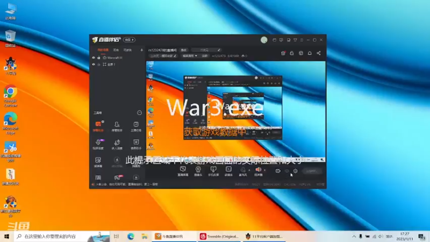Click the 修改 button beside room title
The image size is (430, 242).
[x=183, y=50]
